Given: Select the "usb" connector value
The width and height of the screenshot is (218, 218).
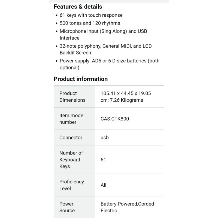Looking at the screenshot, I should (x=105, y=138).
